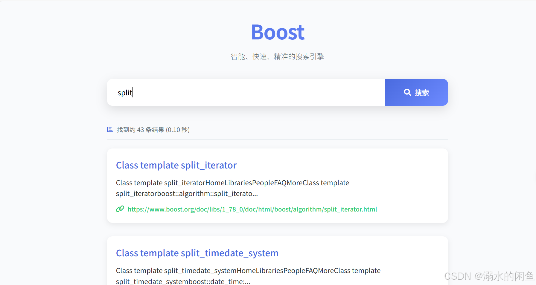Click the "找到约 43 条结果 (0.10 秒)" text
The height and width of the screenshot is (285, 536).
click(153, 130)
